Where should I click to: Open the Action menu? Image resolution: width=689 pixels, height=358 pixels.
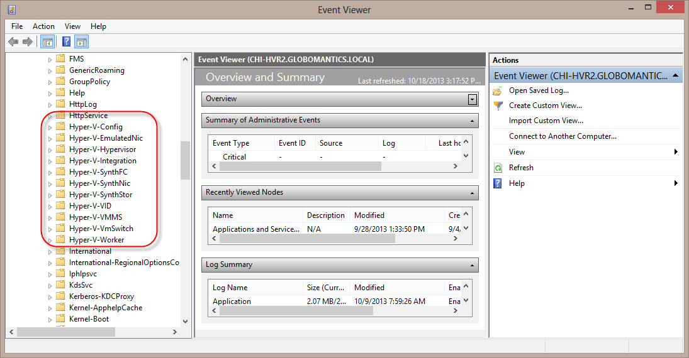click(43, 26)
